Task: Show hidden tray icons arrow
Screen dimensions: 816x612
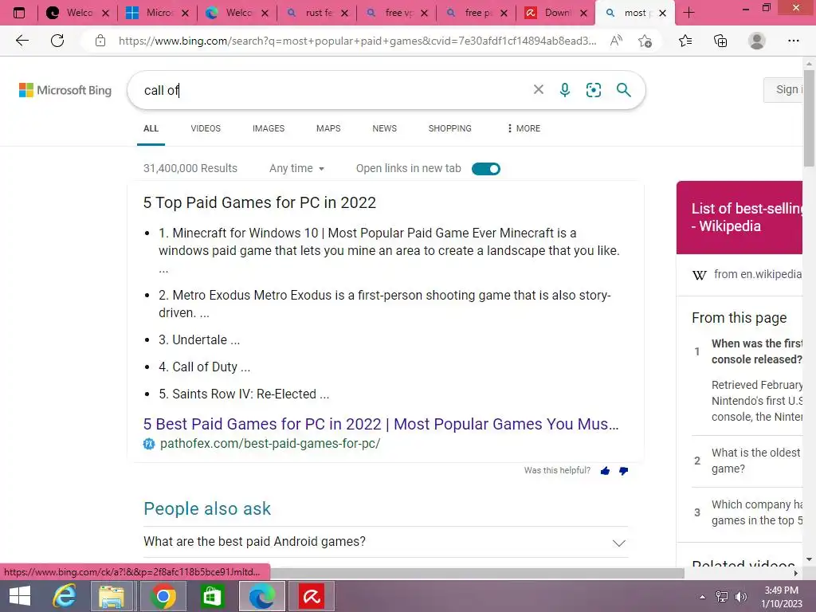Action: (x=702, y=597)
